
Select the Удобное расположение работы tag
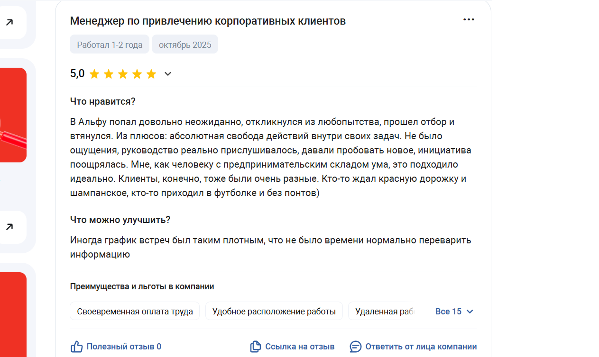click(x=274, y=312)
